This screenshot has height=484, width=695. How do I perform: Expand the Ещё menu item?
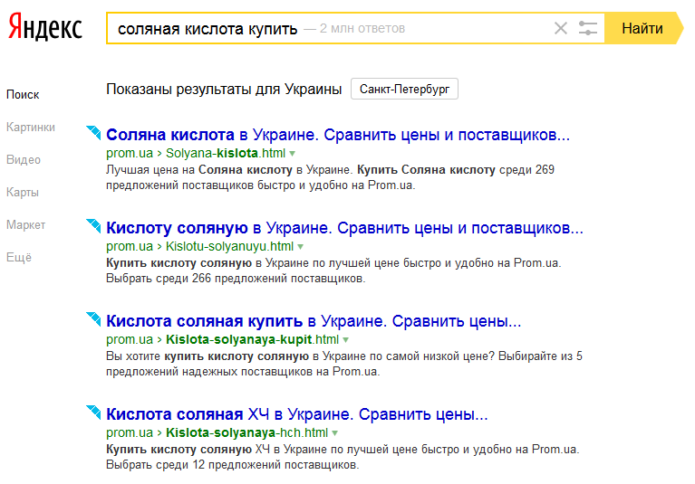19,258
